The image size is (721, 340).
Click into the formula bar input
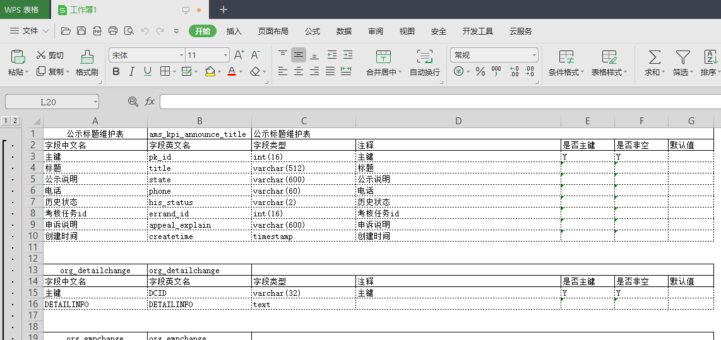[x=440, y=102]
